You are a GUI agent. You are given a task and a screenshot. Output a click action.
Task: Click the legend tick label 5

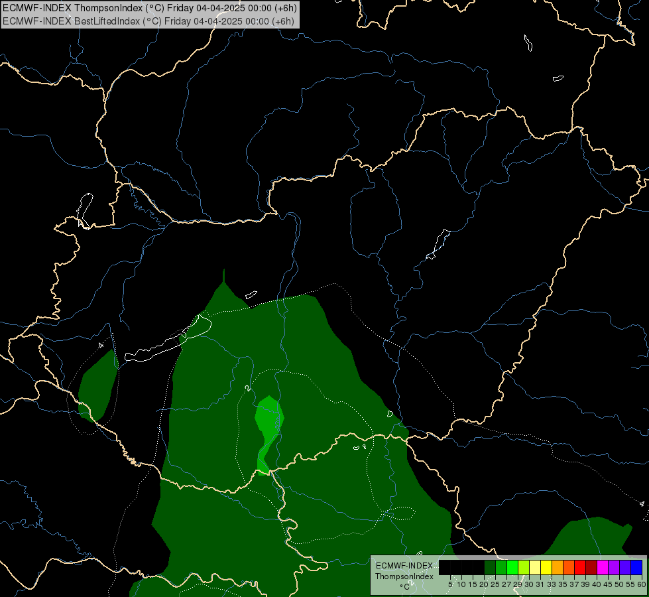pyautogui.click(x=450, y=584)
